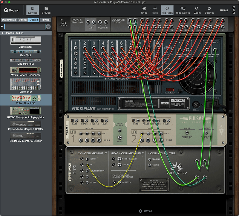Click Pulsar Envelope CV Out jack
Viewport: 239px width, 216px height.
tap(206, 133)
